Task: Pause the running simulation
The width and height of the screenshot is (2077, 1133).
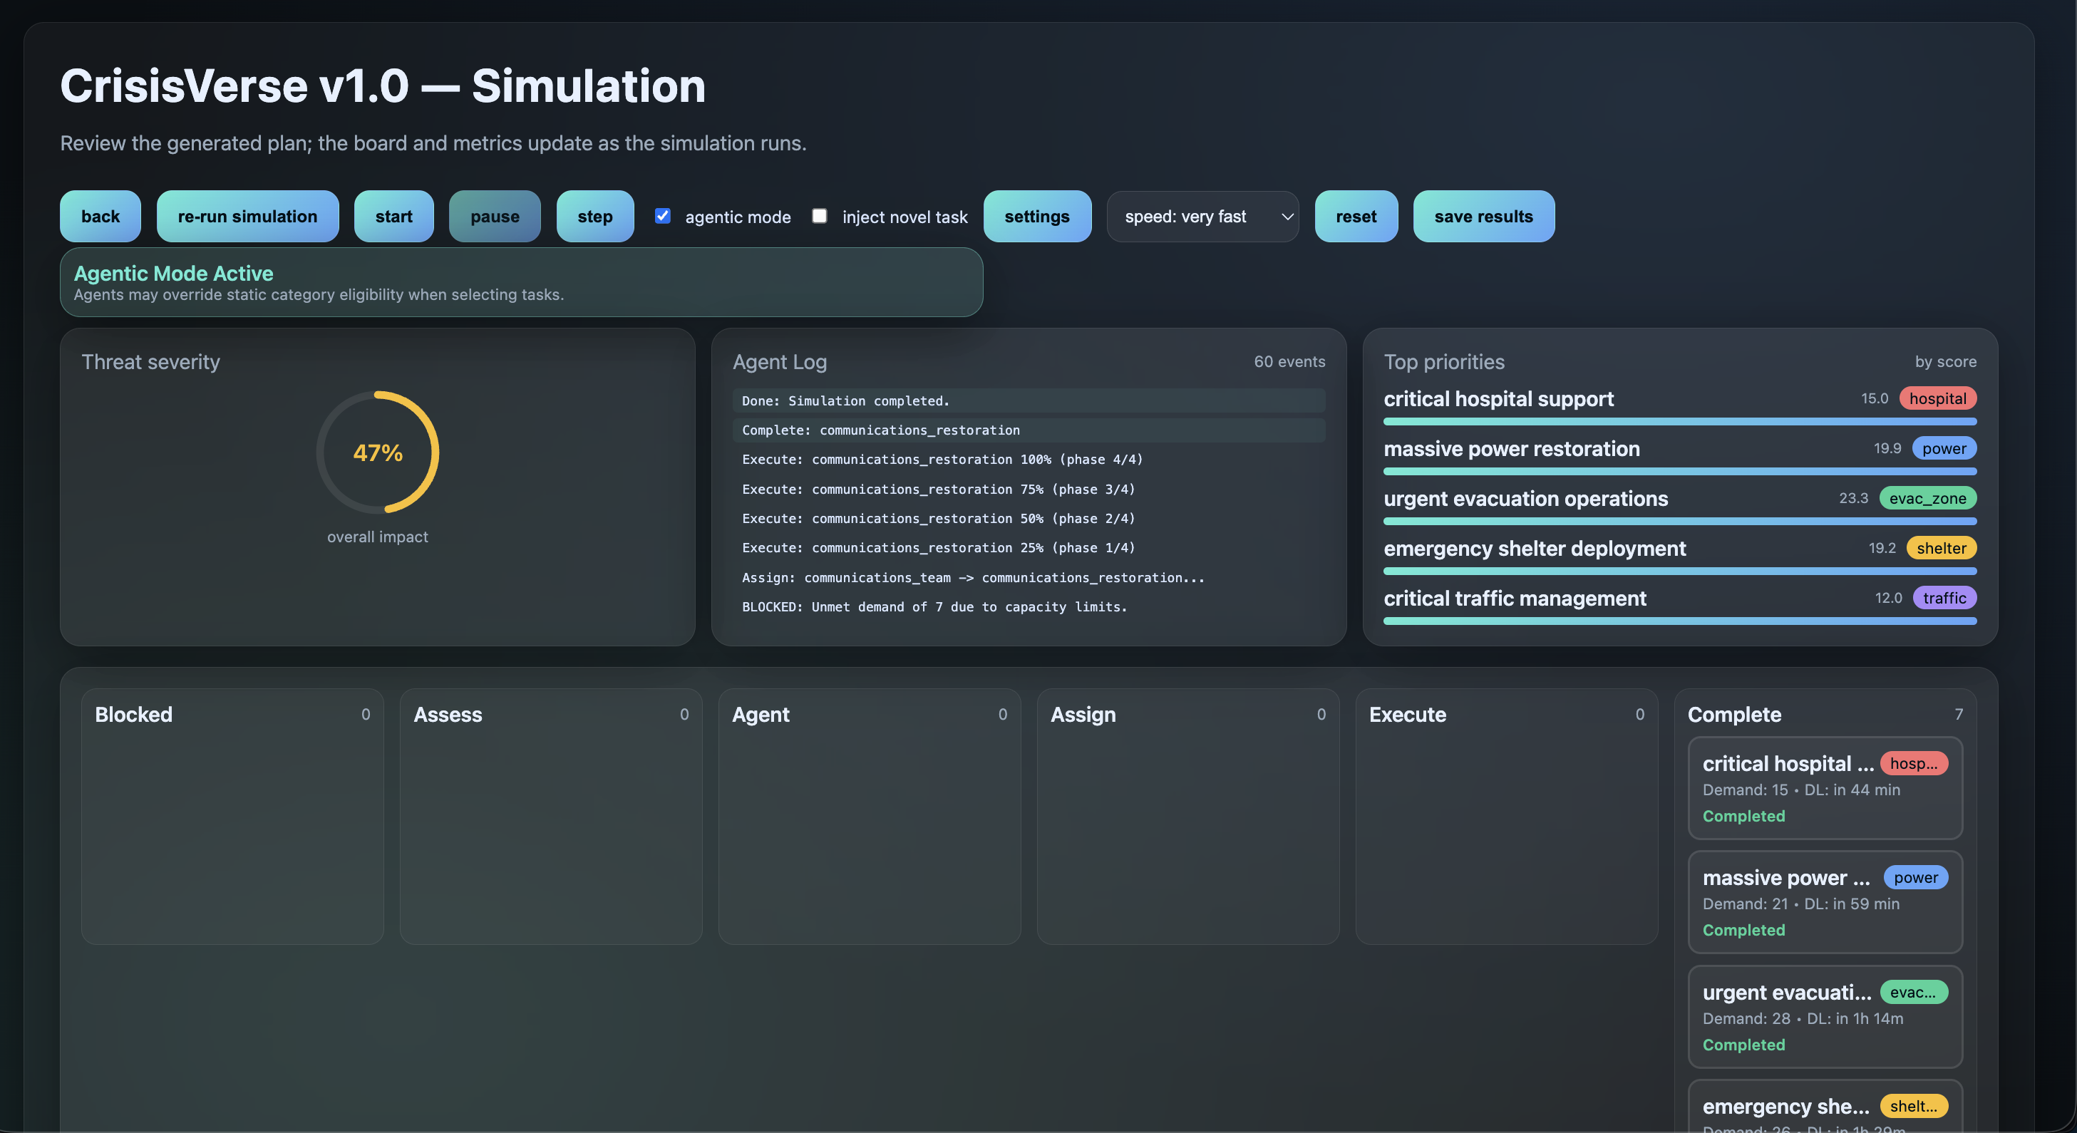Action: click(x=494, y=216)
